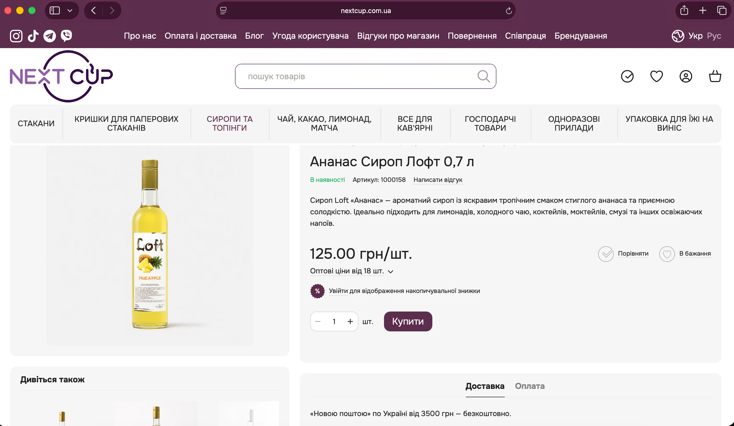This screenshot has height=426, width=734.
Task: Open the Співпраця link
Action: (x=525, y=36)
